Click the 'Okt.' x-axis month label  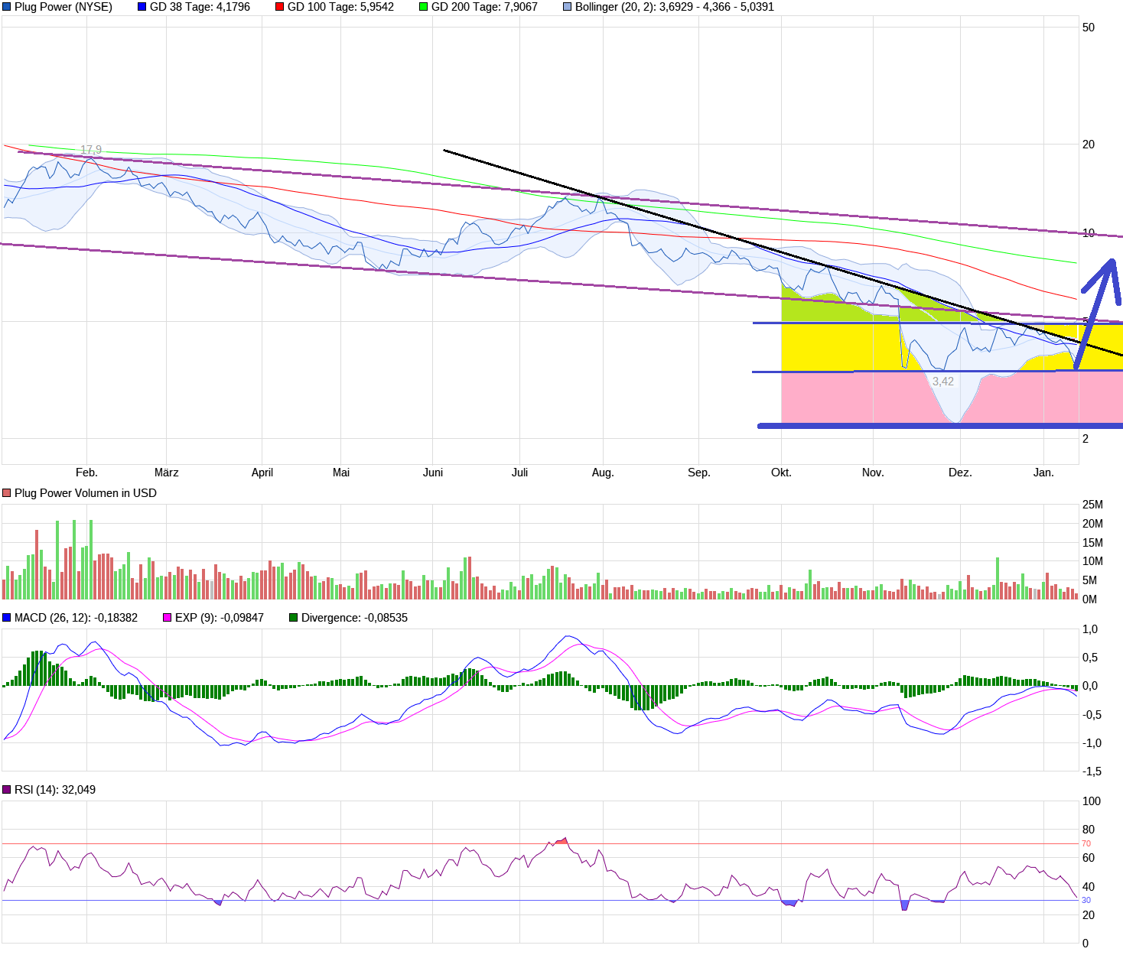coord(781,473)
